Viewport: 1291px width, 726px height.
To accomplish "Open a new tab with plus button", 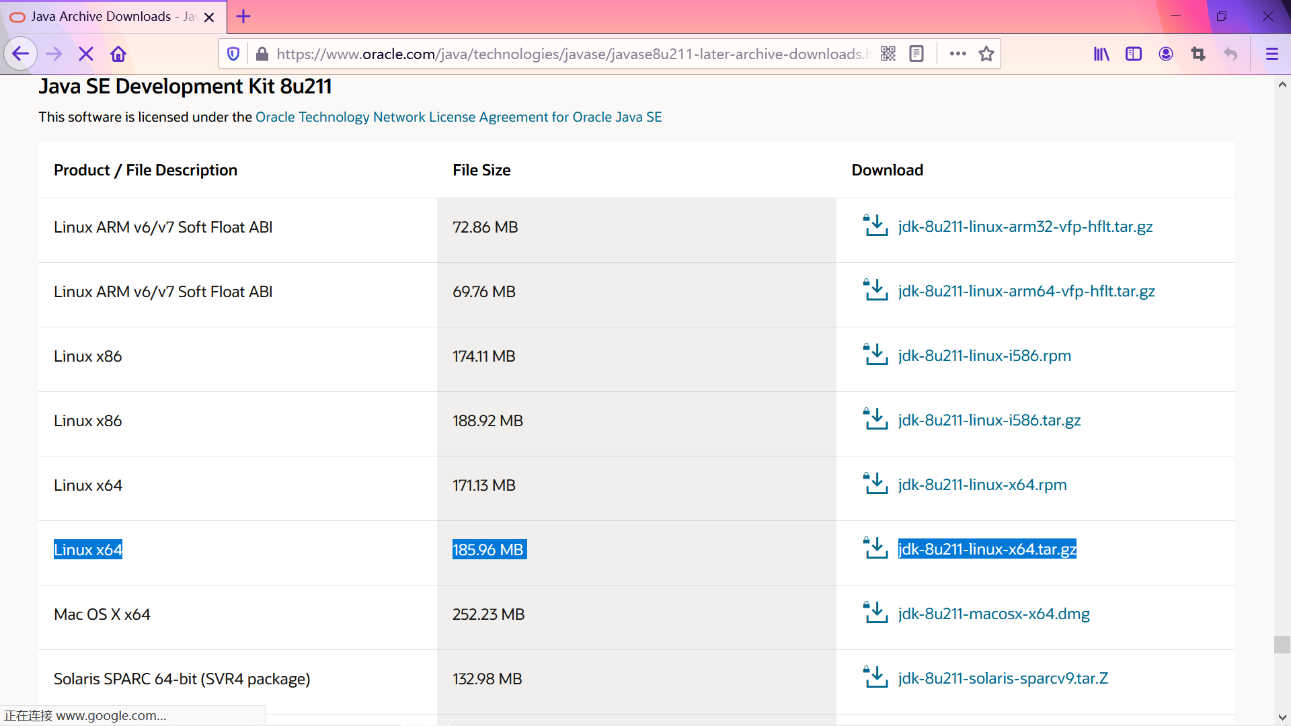I will click(x=243, y=16).
